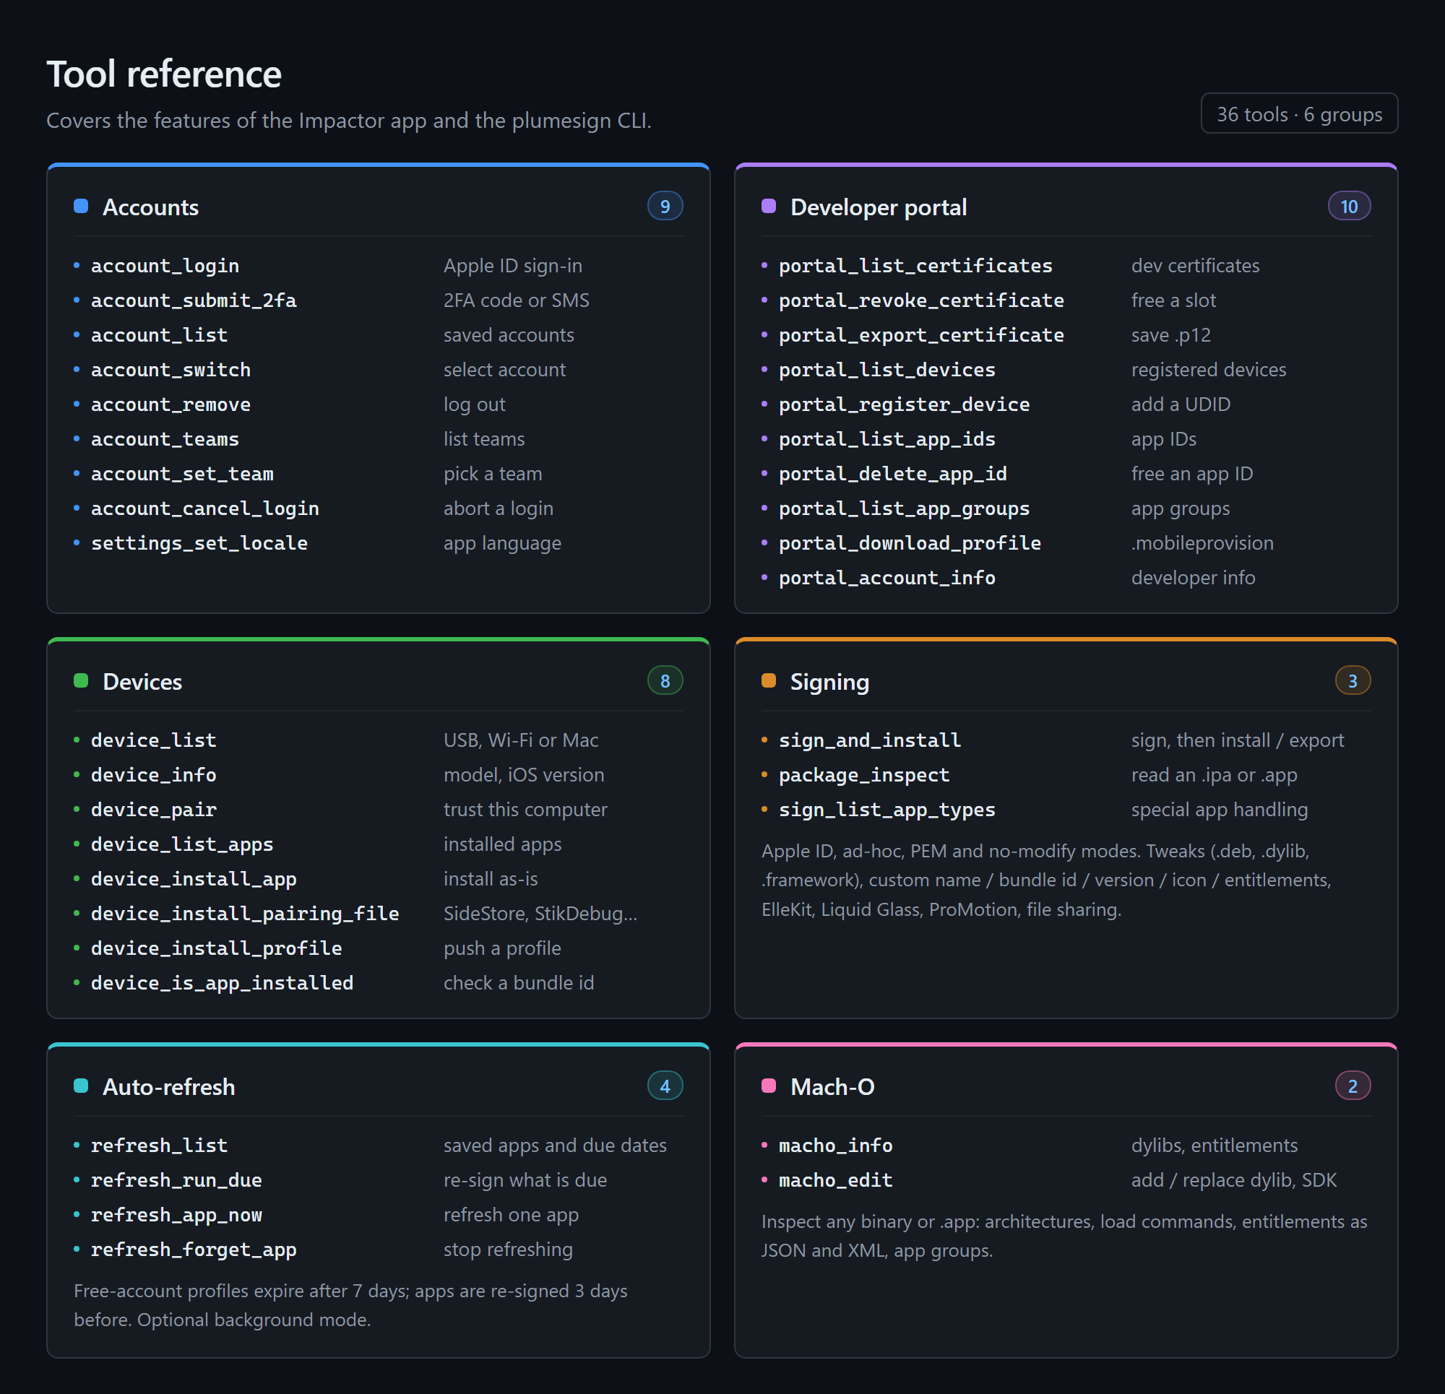Click the blue square beside Accounts
This screenshot has width=1445, height=1394.
81,206
